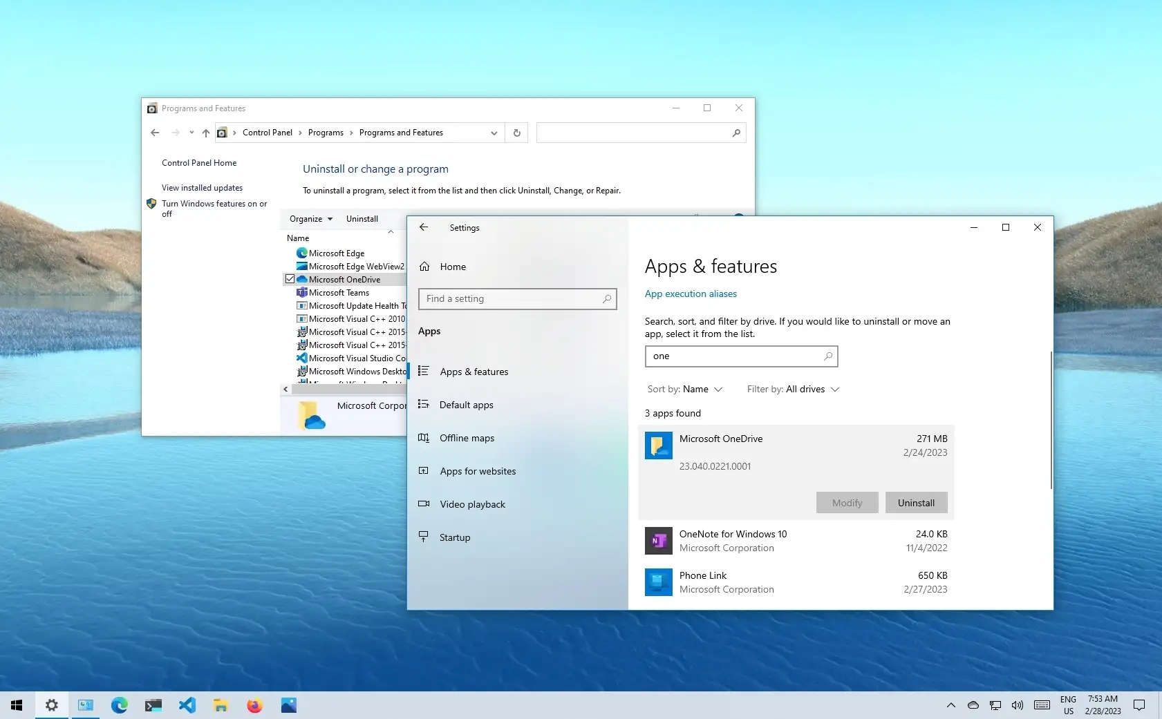Go to Default apps section
The height and width of the screenshot is (719, 1162).
click(467, 405)
